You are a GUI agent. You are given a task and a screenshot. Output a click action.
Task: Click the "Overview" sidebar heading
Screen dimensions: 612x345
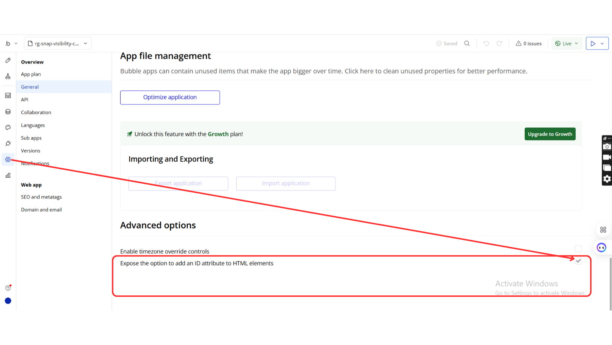(x=32, y=62)
